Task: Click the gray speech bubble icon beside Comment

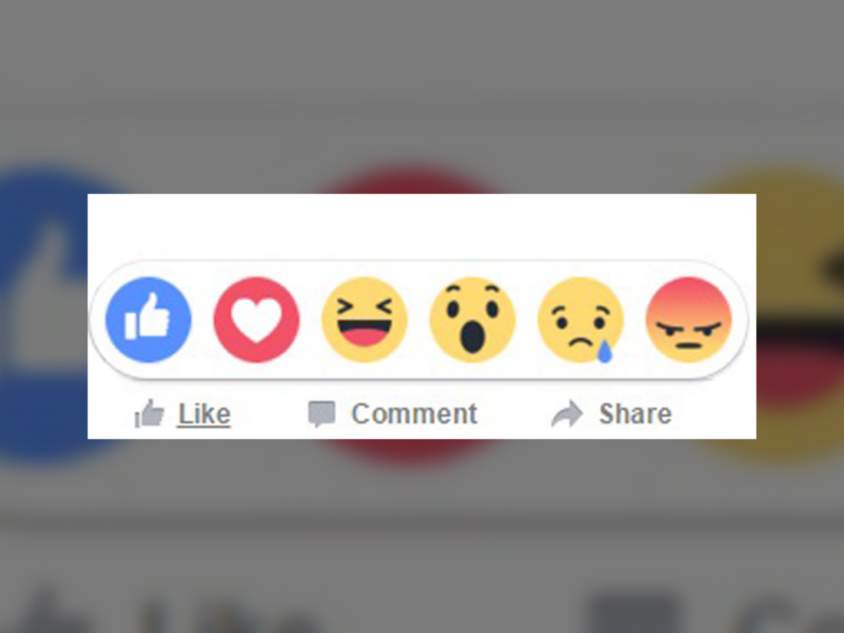Action: coord(322,414)
